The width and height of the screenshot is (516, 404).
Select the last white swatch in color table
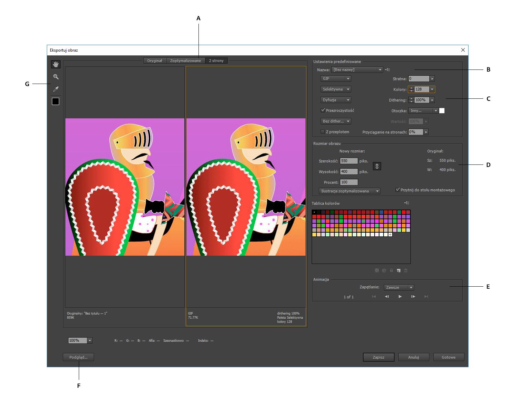(x=390, y=234)
